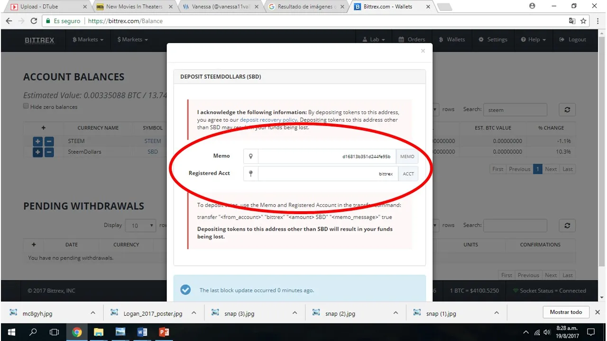Screen dimensions: 607x341
Task: Open the Chrome profile avatar icon
Action: click(x=532, y=6)
